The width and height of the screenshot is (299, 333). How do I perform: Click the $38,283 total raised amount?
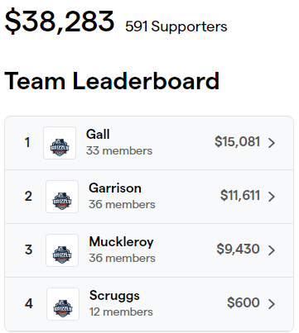[60, 21]
